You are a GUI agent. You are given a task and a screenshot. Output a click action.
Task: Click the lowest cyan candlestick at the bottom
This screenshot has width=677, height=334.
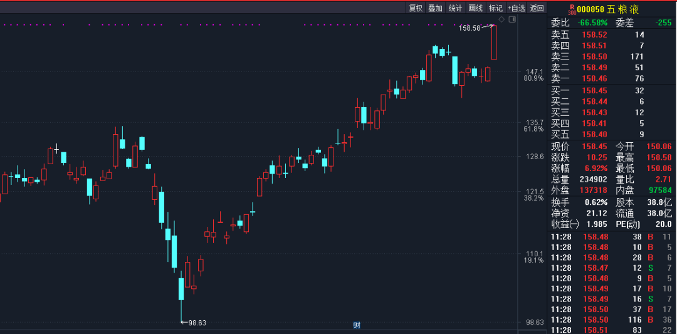(x=181, y=296)
